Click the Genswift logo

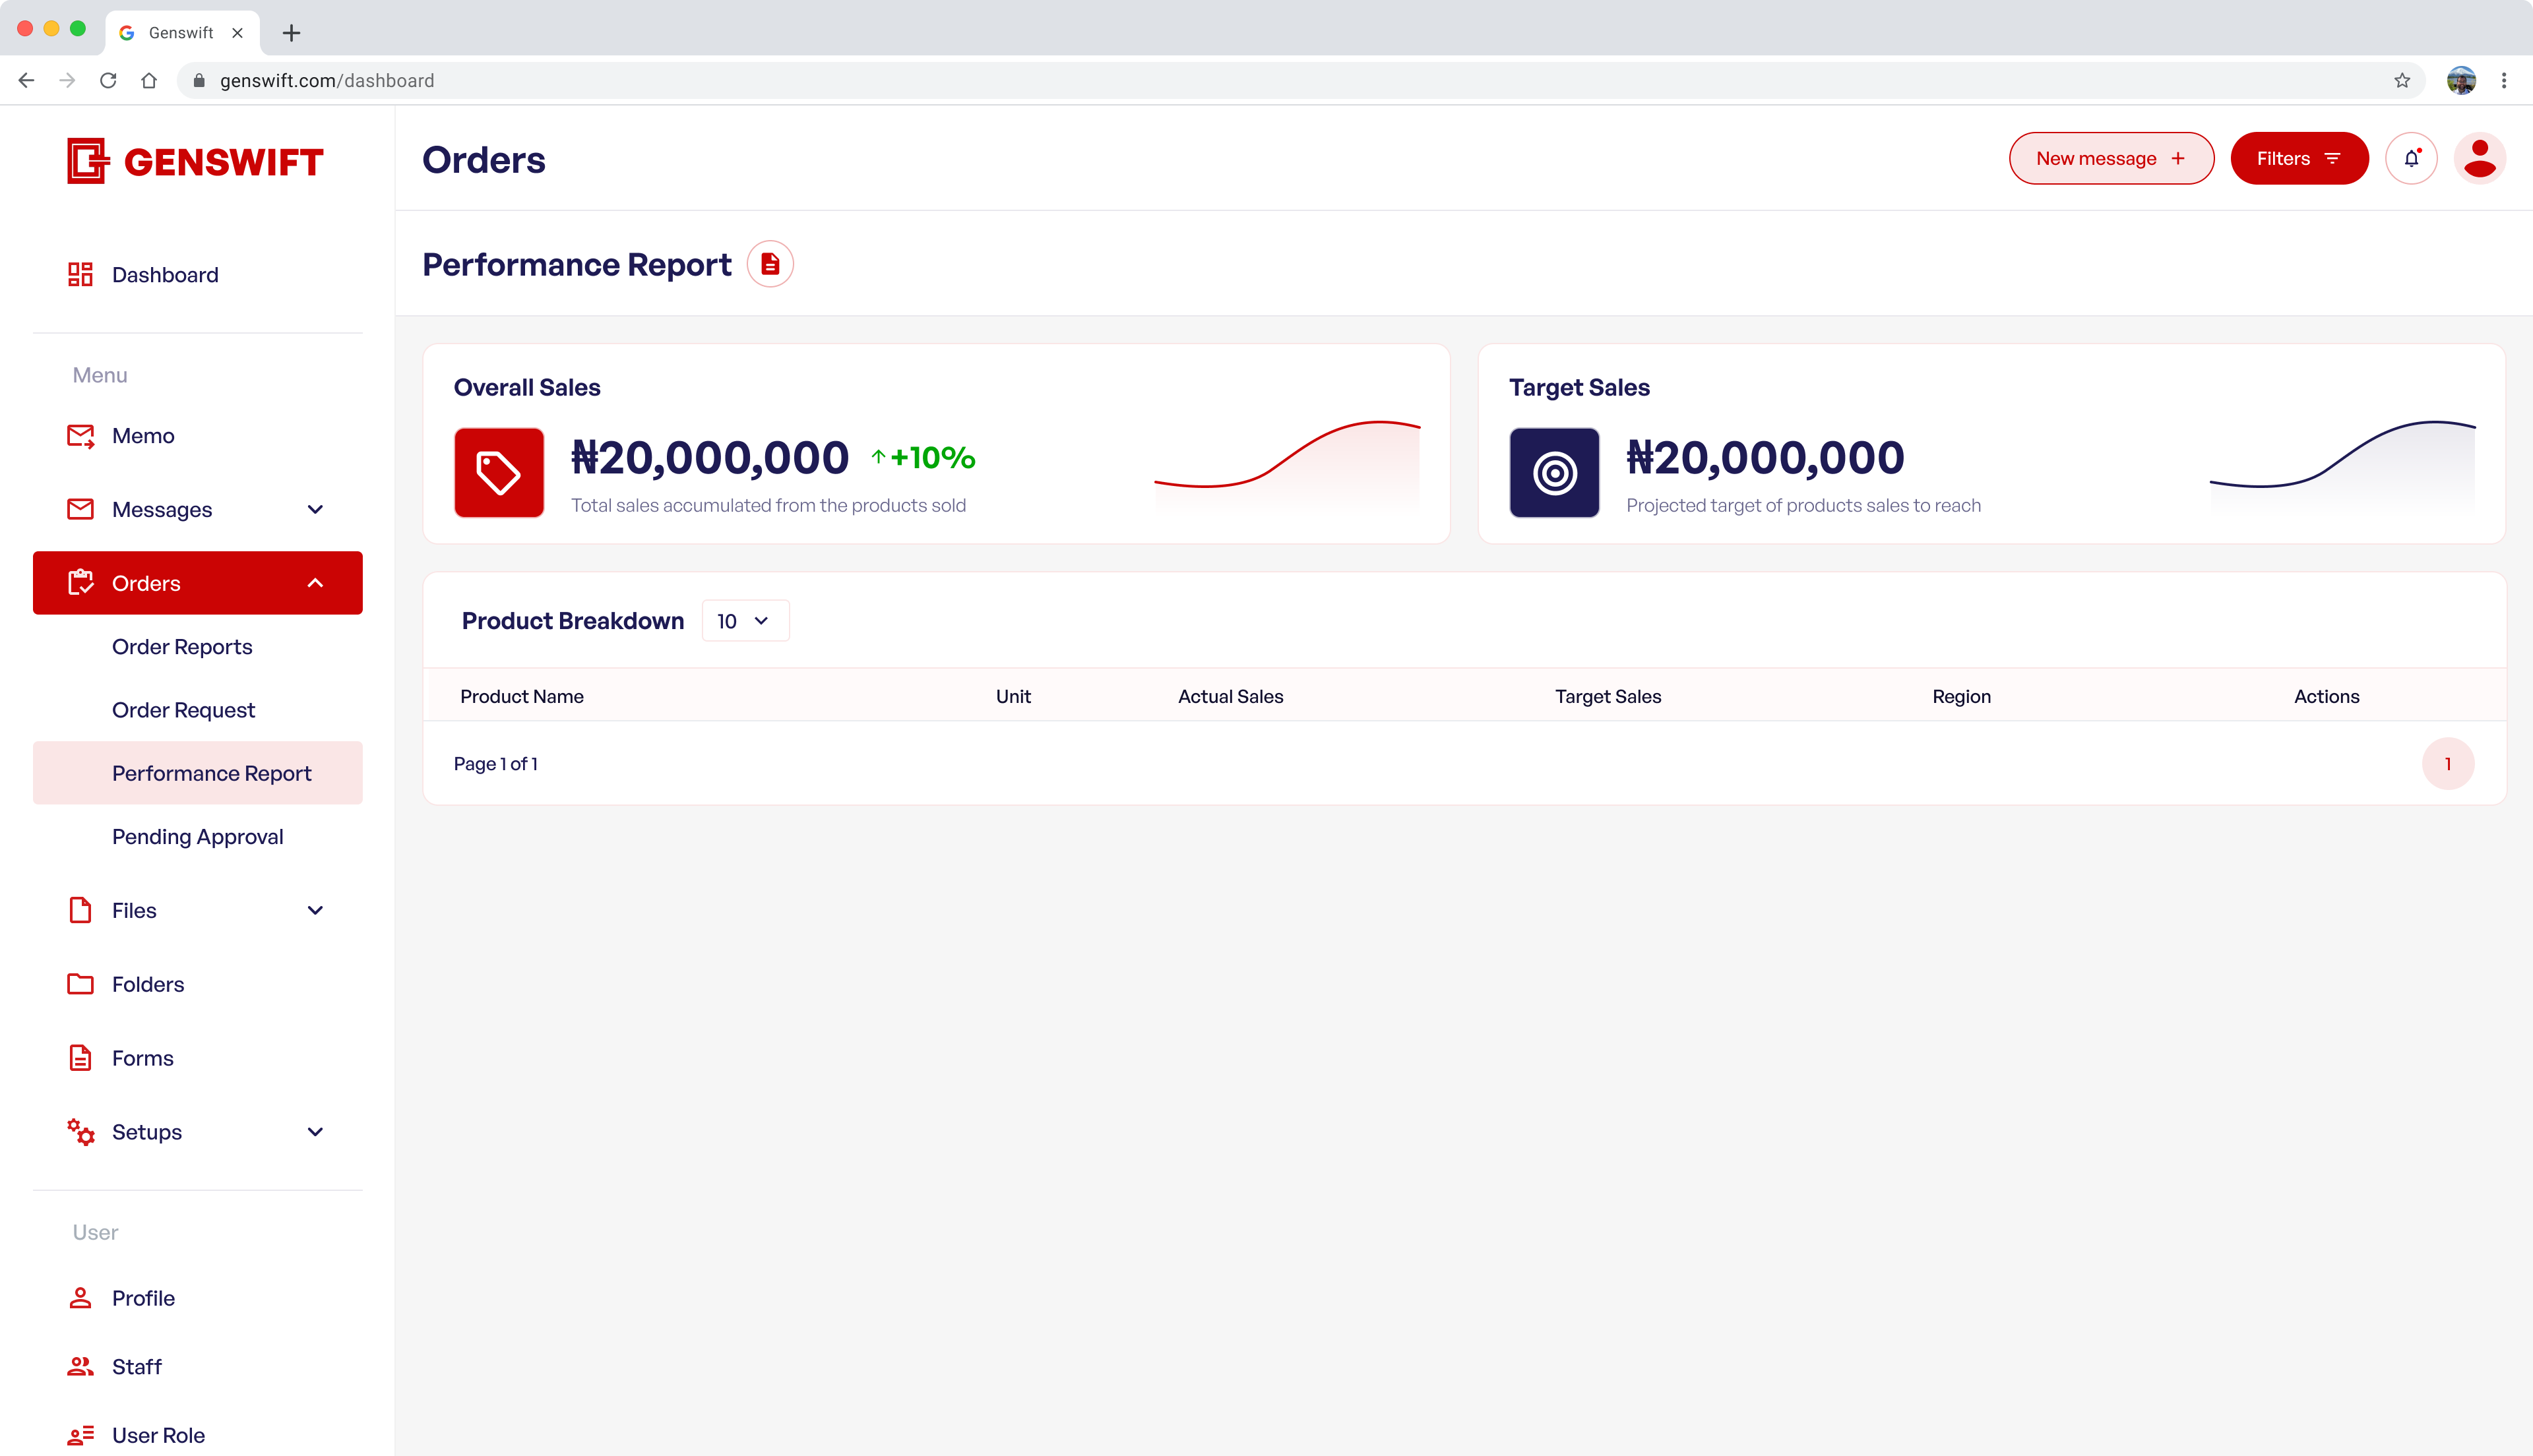click(195, 161)
